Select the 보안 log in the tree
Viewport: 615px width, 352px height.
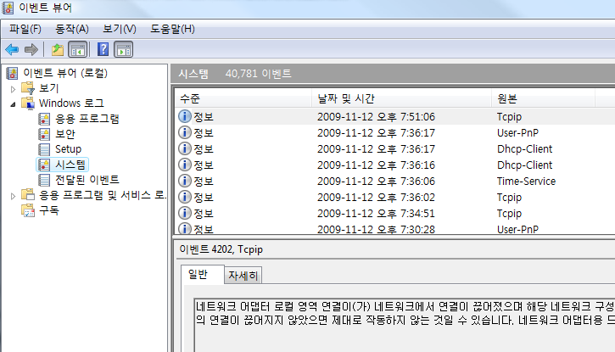(64, 133)
